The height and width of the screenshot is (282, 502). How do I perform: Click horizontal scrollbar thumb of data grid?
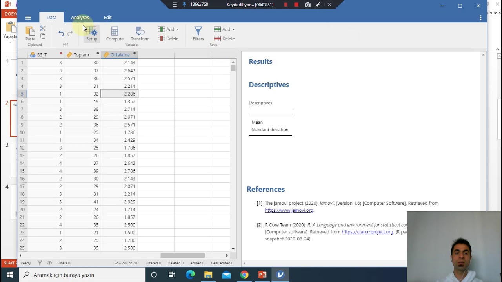tap(182, 255)
